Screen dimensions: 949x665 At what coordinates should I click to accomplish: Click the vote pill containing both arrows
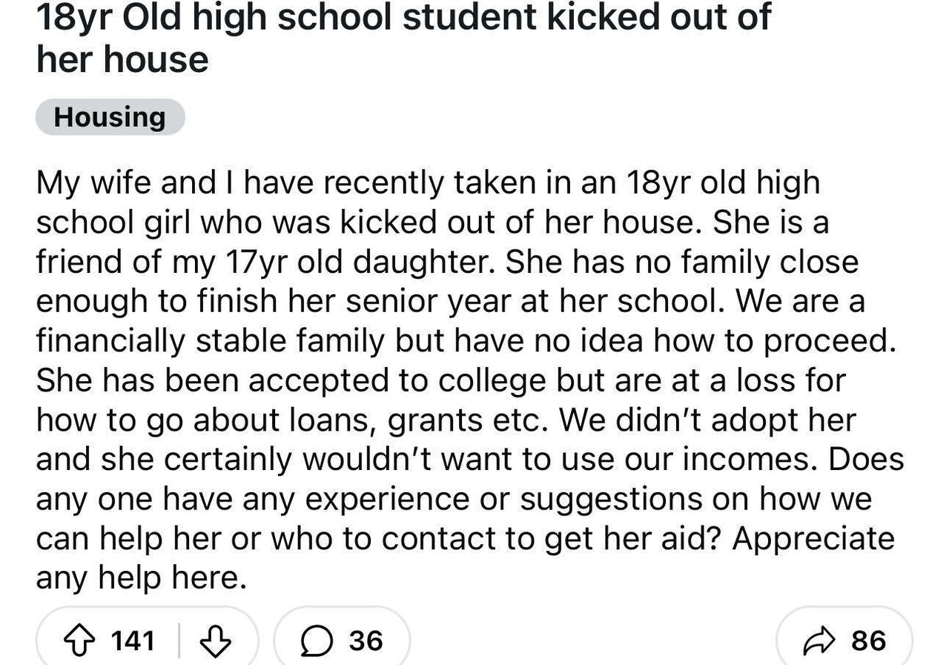coord(148,639)
